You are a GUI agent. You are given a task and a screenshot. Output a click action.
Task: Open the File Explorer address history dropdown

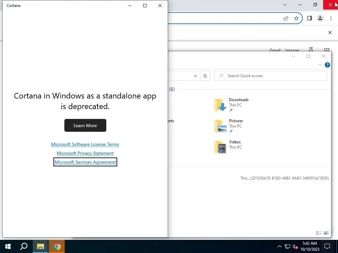click(x=195, y=76)
